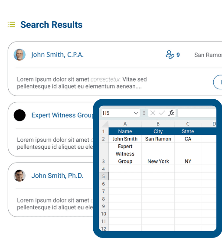The width and height of the screenshot is (222, 238).
Task: Select row 11 header
Action: 104,221
